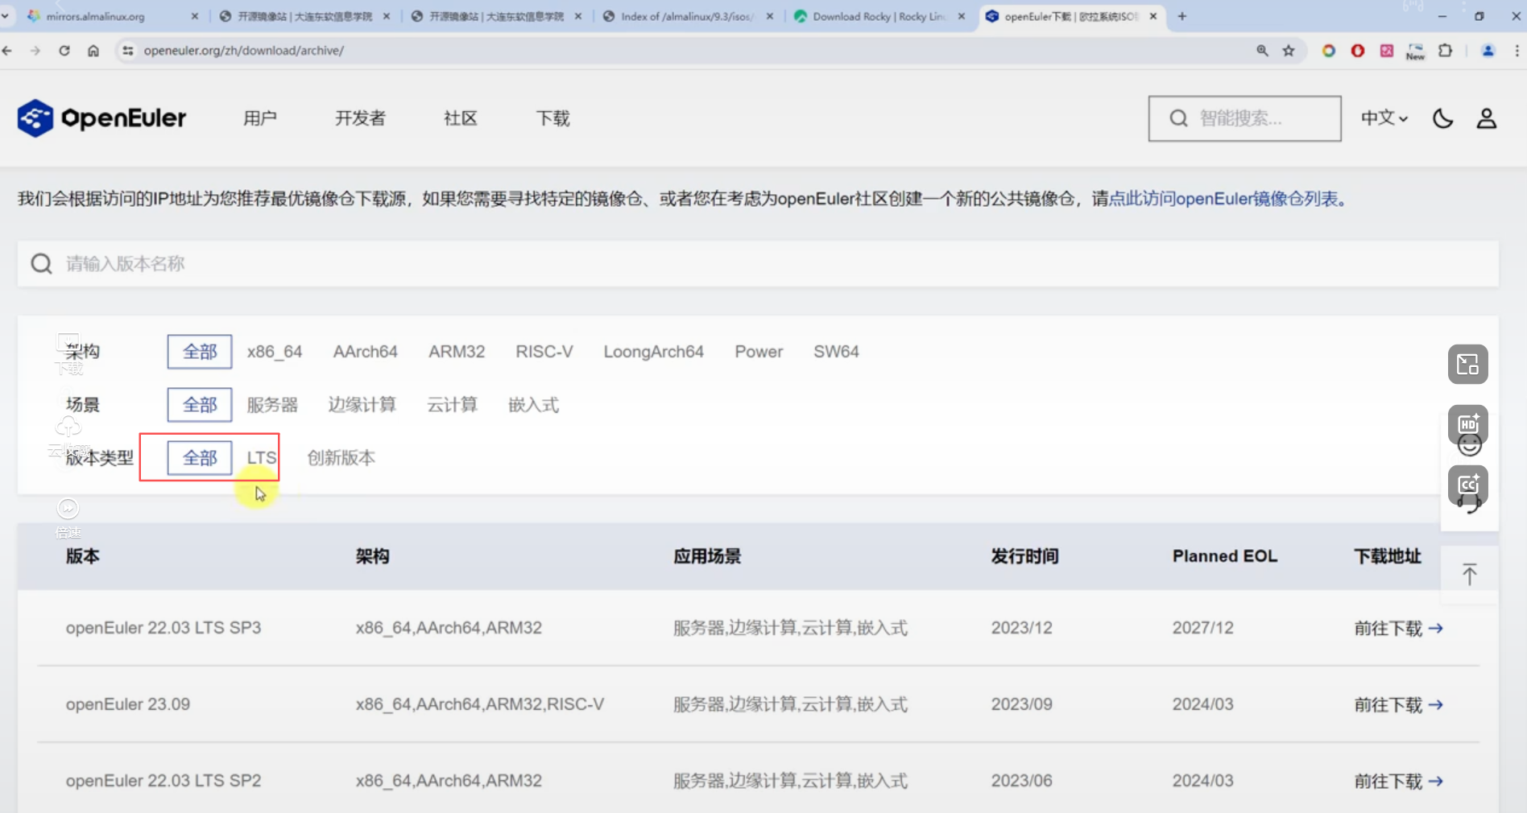
Task: Select 全部 in the 架构 filter
Action: [x=200, y=352]
